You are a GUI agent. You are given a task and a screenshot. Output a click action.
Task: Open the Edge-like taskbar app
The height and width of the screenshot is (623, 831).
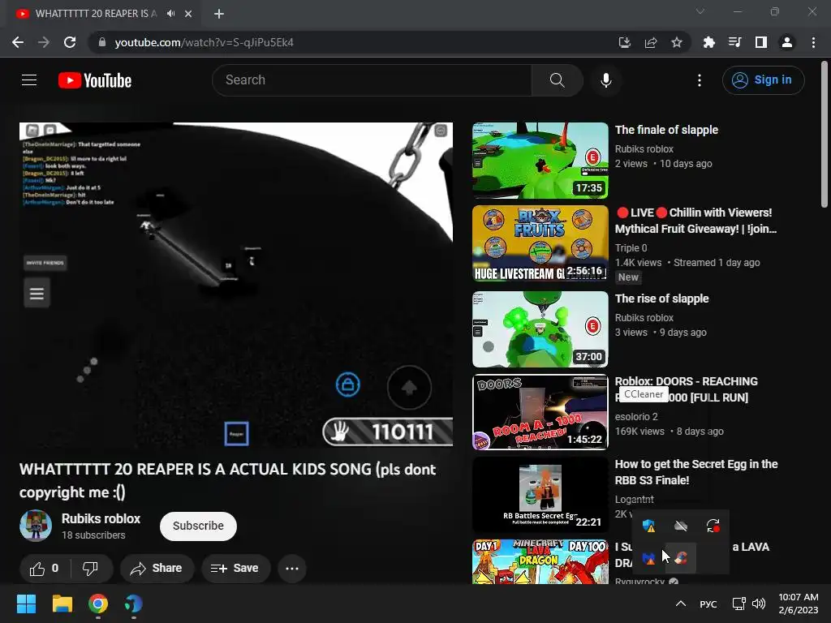pyautogui.click(x=134, y=604)
